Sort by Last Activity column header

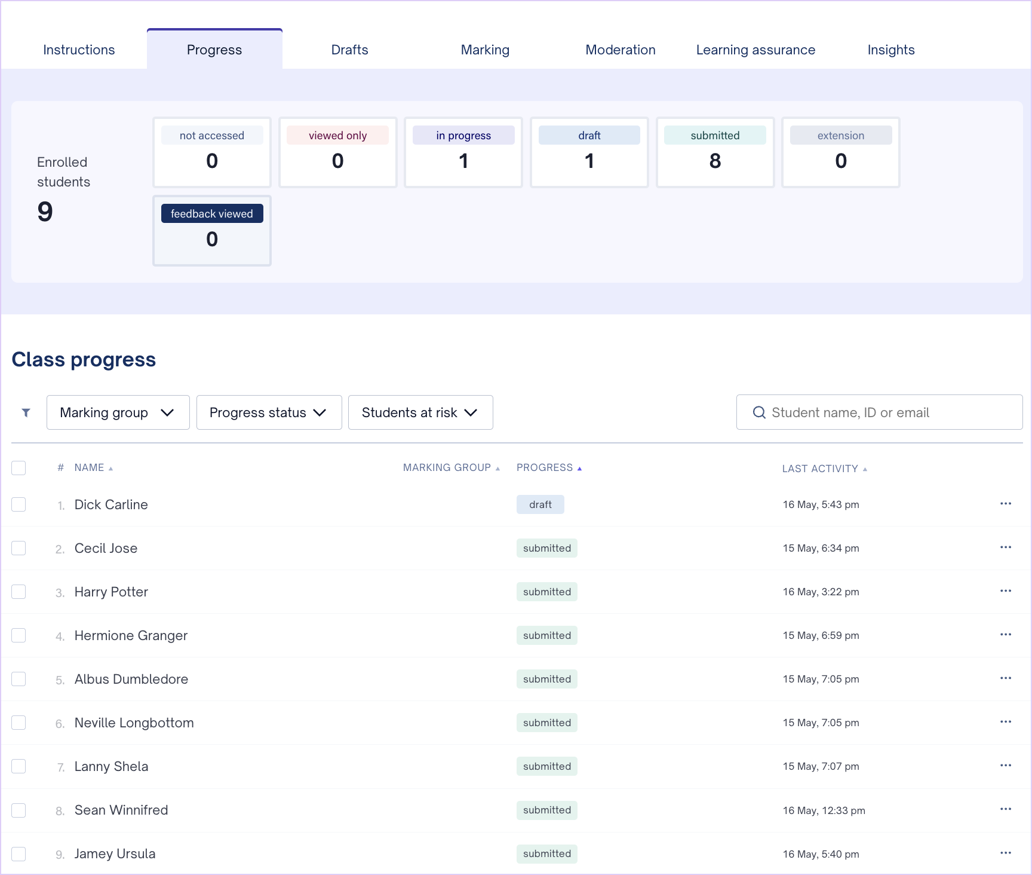(820, 469)
